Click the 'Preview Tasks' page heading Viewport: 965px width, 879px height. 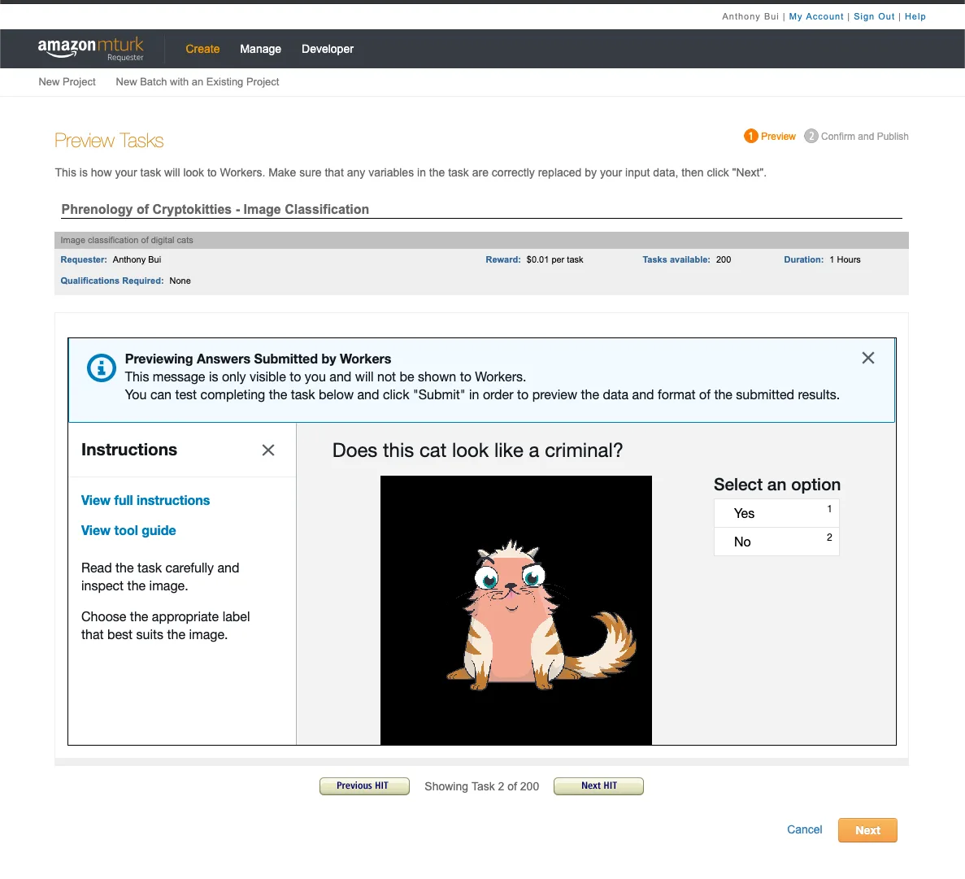pyautogui.click(x=109, y=141)
